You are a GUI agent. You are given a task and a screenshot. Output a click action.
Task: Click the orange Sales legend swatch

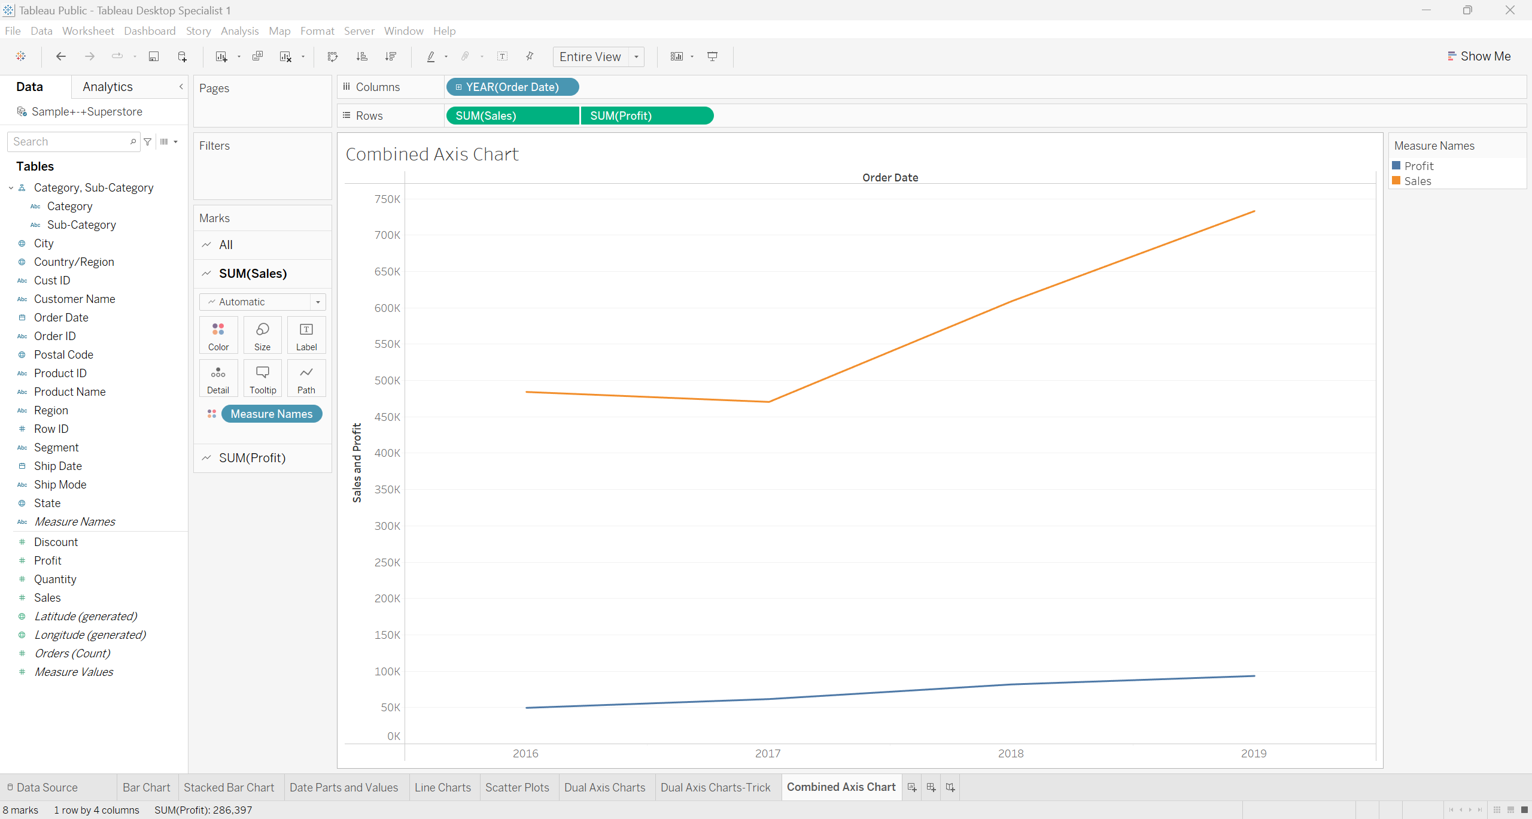pyautogui.click(x=1396, y=181)
